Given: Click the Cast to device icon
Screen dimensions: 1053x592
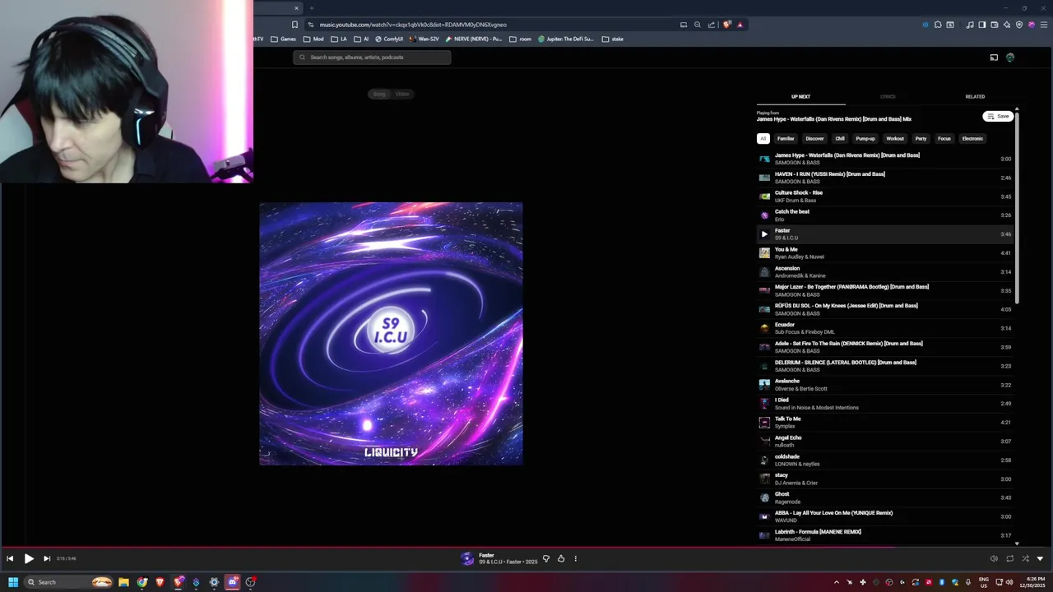Looking at the screenshot, I should [994, 58].
